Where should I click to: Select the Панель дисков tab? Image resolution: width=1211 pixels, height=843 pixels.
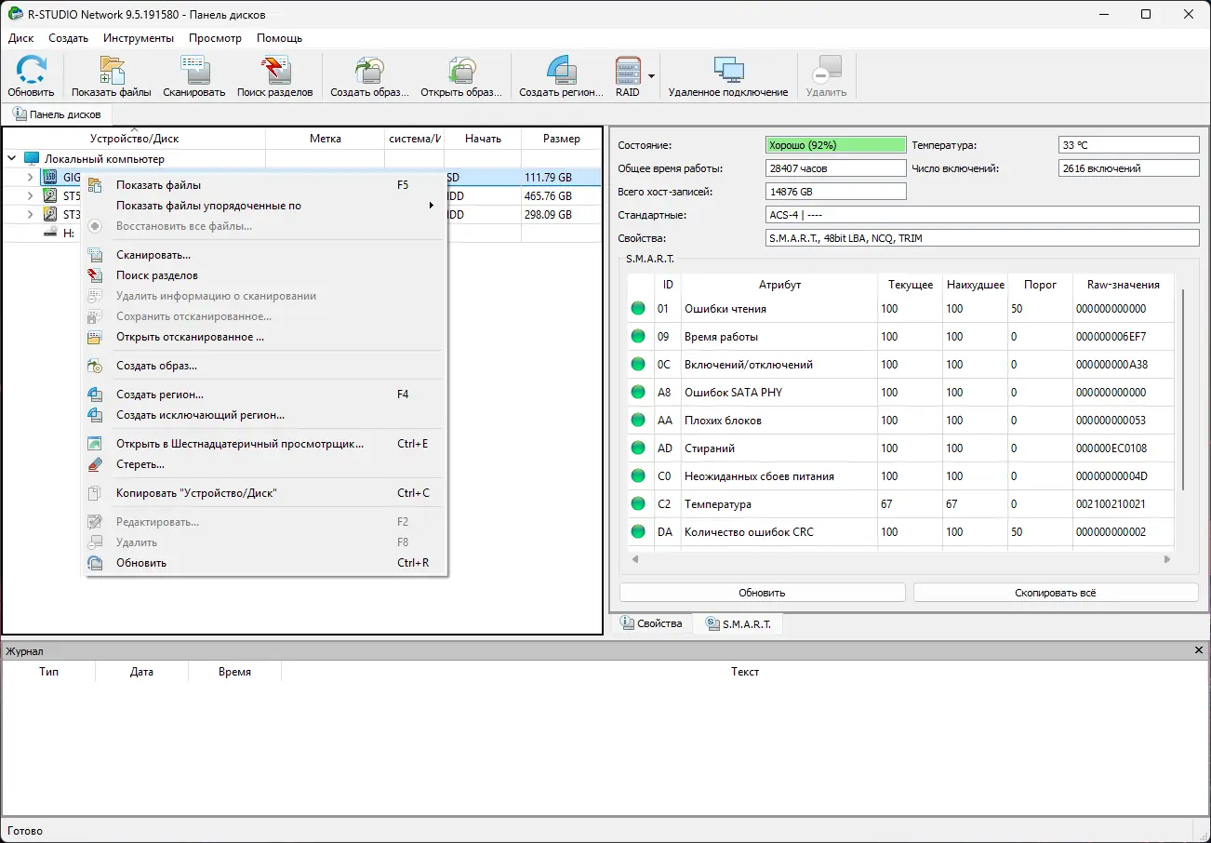[x=57, y=114]
